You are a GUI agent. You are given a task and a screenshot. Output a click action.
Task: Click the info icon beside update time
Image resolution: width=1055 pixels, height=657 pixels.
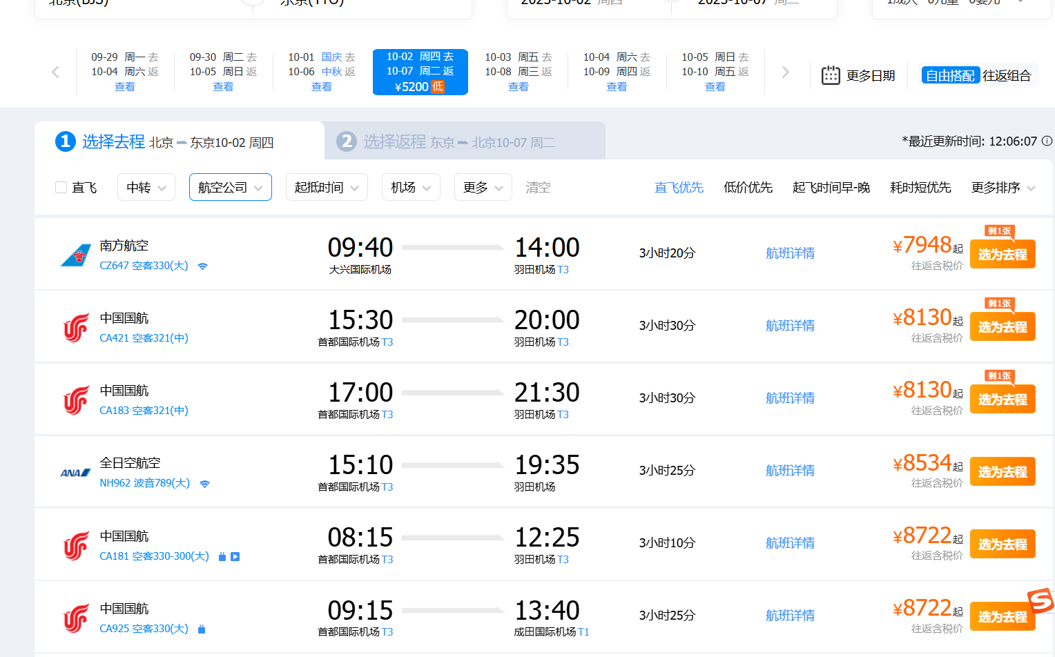[x=1047, y=141]
